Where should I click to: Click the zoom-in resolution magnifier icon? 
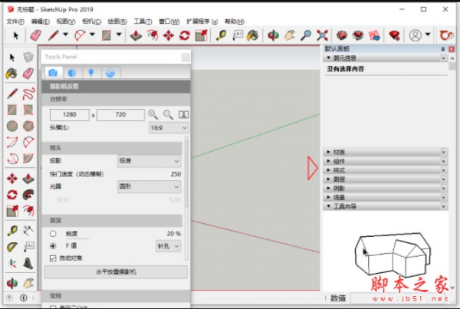coord(153,115)
